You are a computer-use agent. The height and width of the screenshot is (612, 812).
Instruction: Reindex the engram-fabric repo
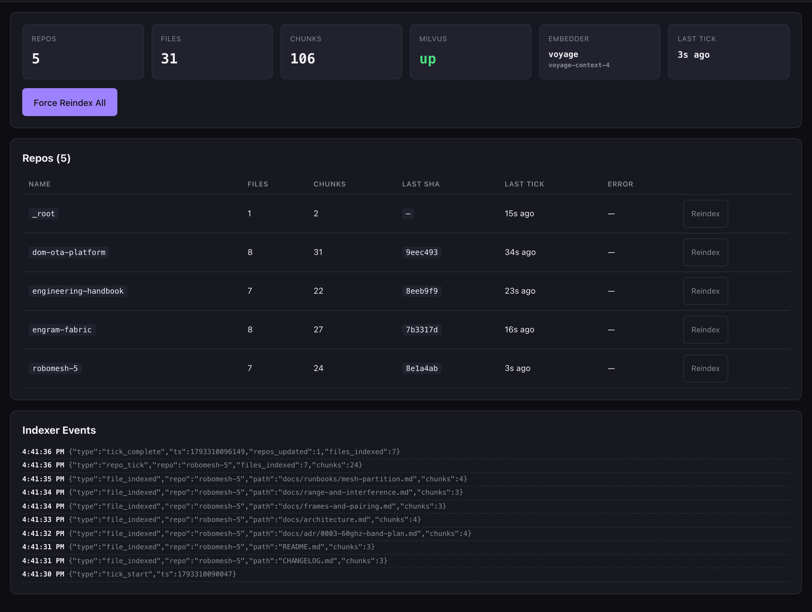[705, 330]
